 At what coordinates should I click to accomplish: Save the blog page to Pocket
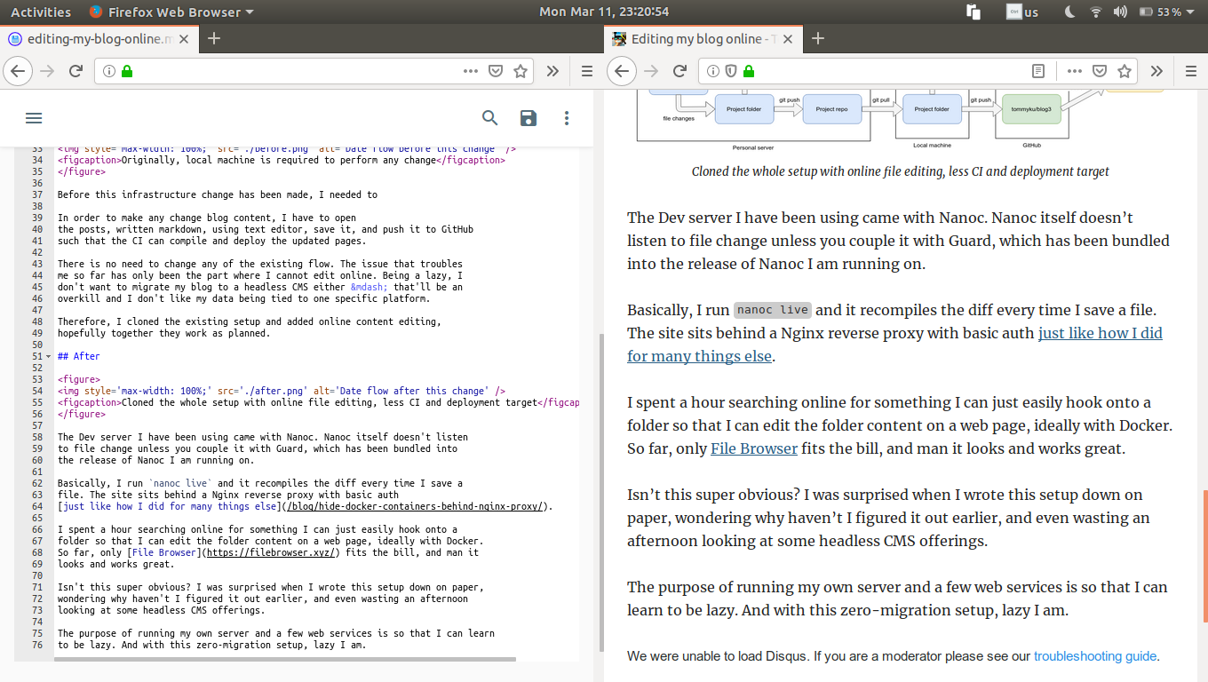1099,70
